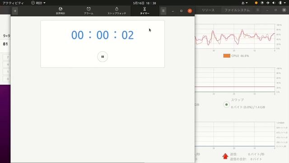Click the plus add button in Clocks
Screen dimensions: 289x163
pos(15,11)
